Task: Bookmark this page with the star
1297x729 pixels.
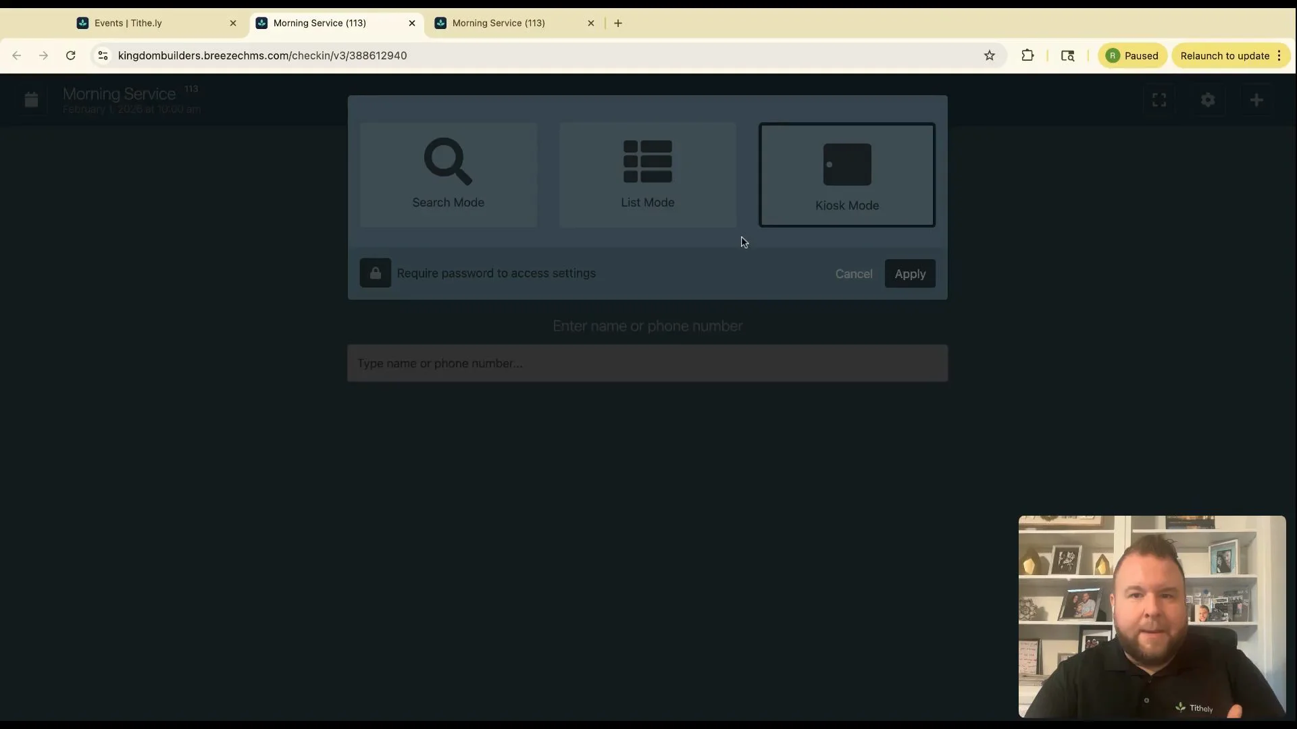Action: tap(990, 56)
